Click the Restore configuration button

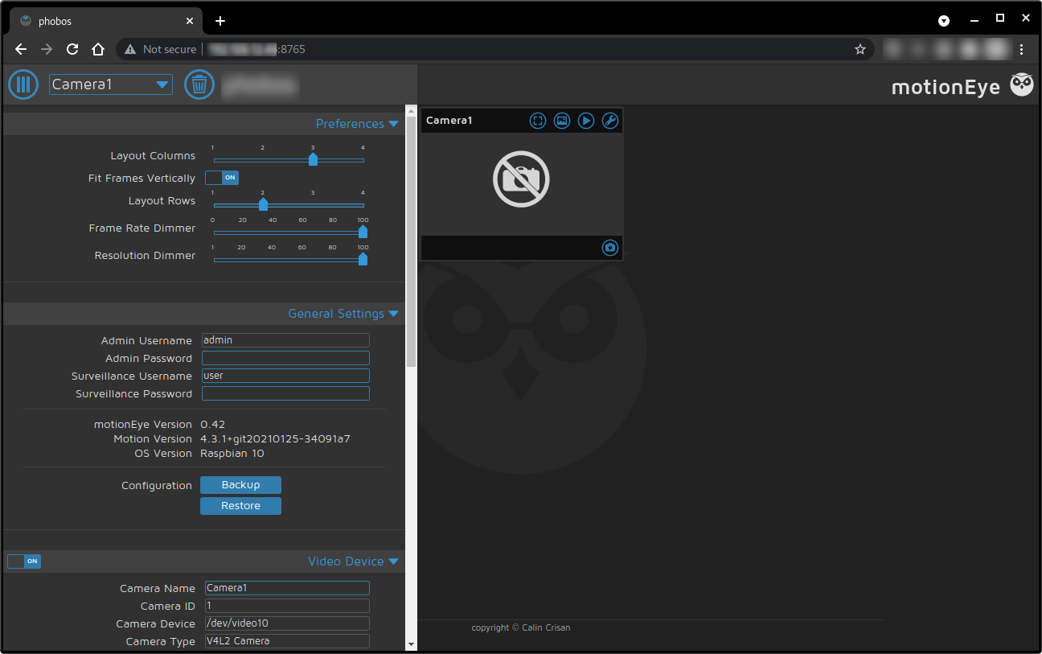(x=240, y=505)
